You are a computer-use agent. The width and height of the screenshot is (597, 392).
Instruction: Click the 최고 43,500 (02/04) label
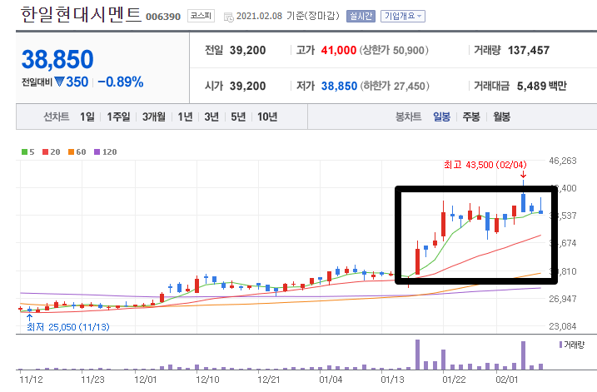click(485, 165)
